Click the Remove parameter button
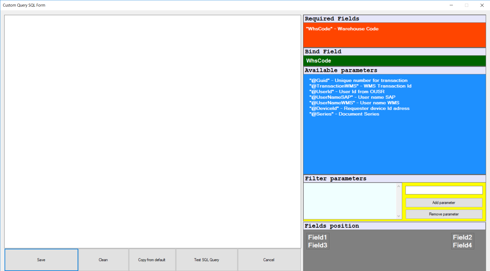Image resolution: width=490 pixels, height=271 pixels. tap(444, 214)
